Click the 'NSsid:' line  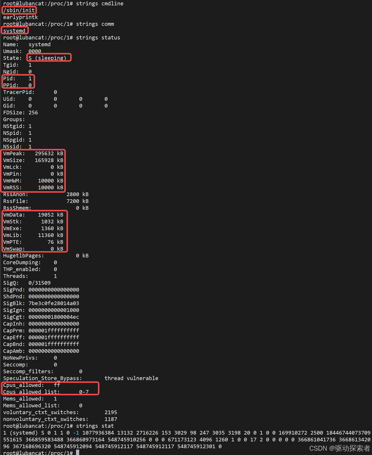point(17,146)
